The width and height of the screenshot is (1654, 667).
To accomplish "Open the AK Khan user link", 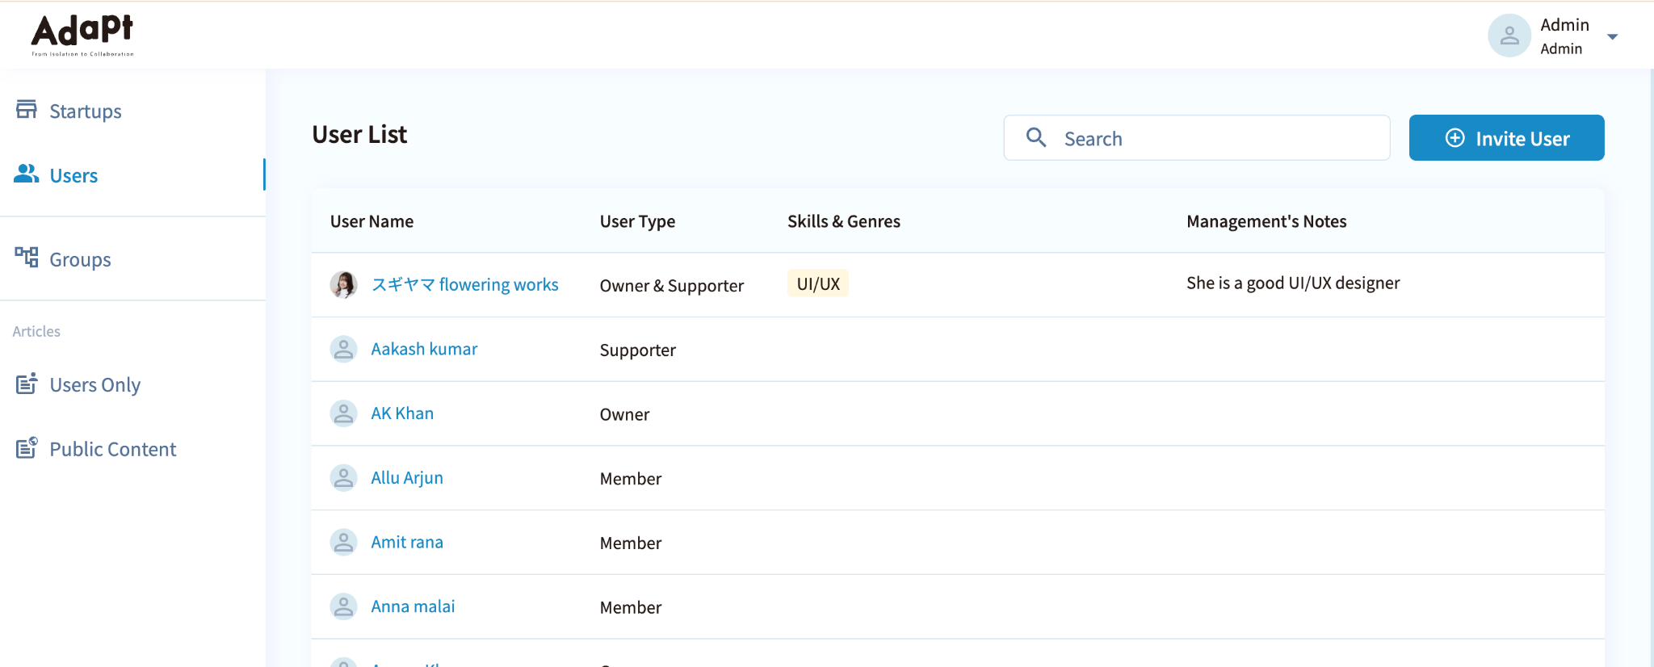I will [x=402, y=413].
